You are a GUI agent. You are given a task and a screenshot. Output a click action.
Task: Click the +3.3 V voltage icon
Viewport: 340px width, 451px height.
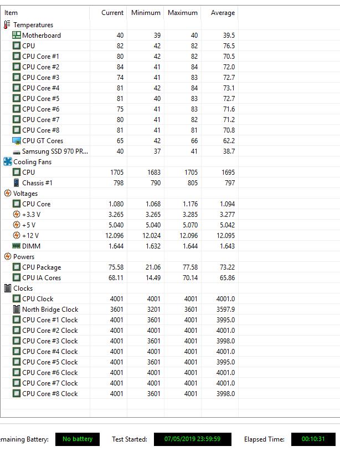17,214
